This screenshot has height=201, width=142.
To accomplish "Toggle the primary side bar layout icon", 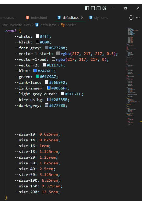I will coord(87,8).
